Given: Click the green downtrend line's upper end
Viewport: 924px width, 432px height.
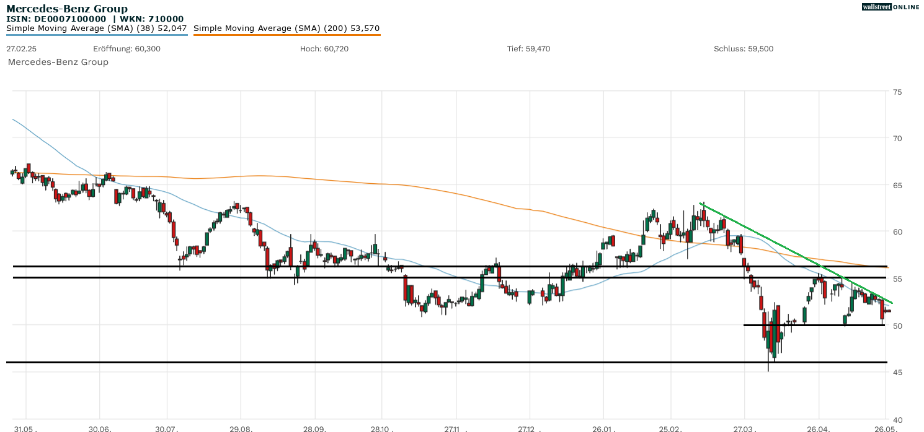Looking at the screenshot, I should tap(701, 204).
